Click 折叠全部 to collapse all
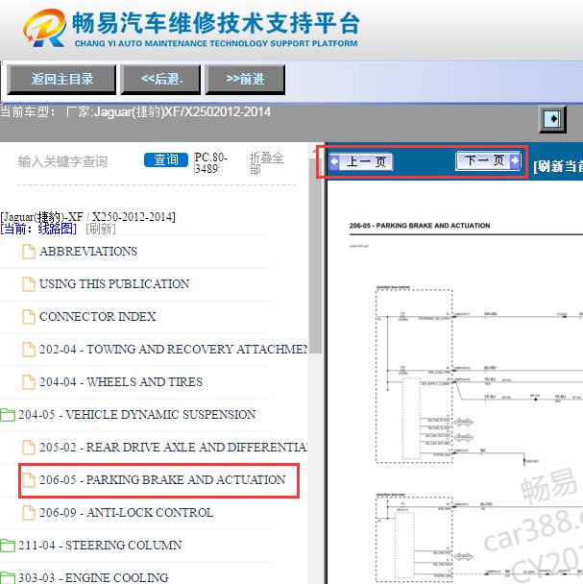This screenshot has height=584, width=583. pyautogui.click(x=266, y=163)
